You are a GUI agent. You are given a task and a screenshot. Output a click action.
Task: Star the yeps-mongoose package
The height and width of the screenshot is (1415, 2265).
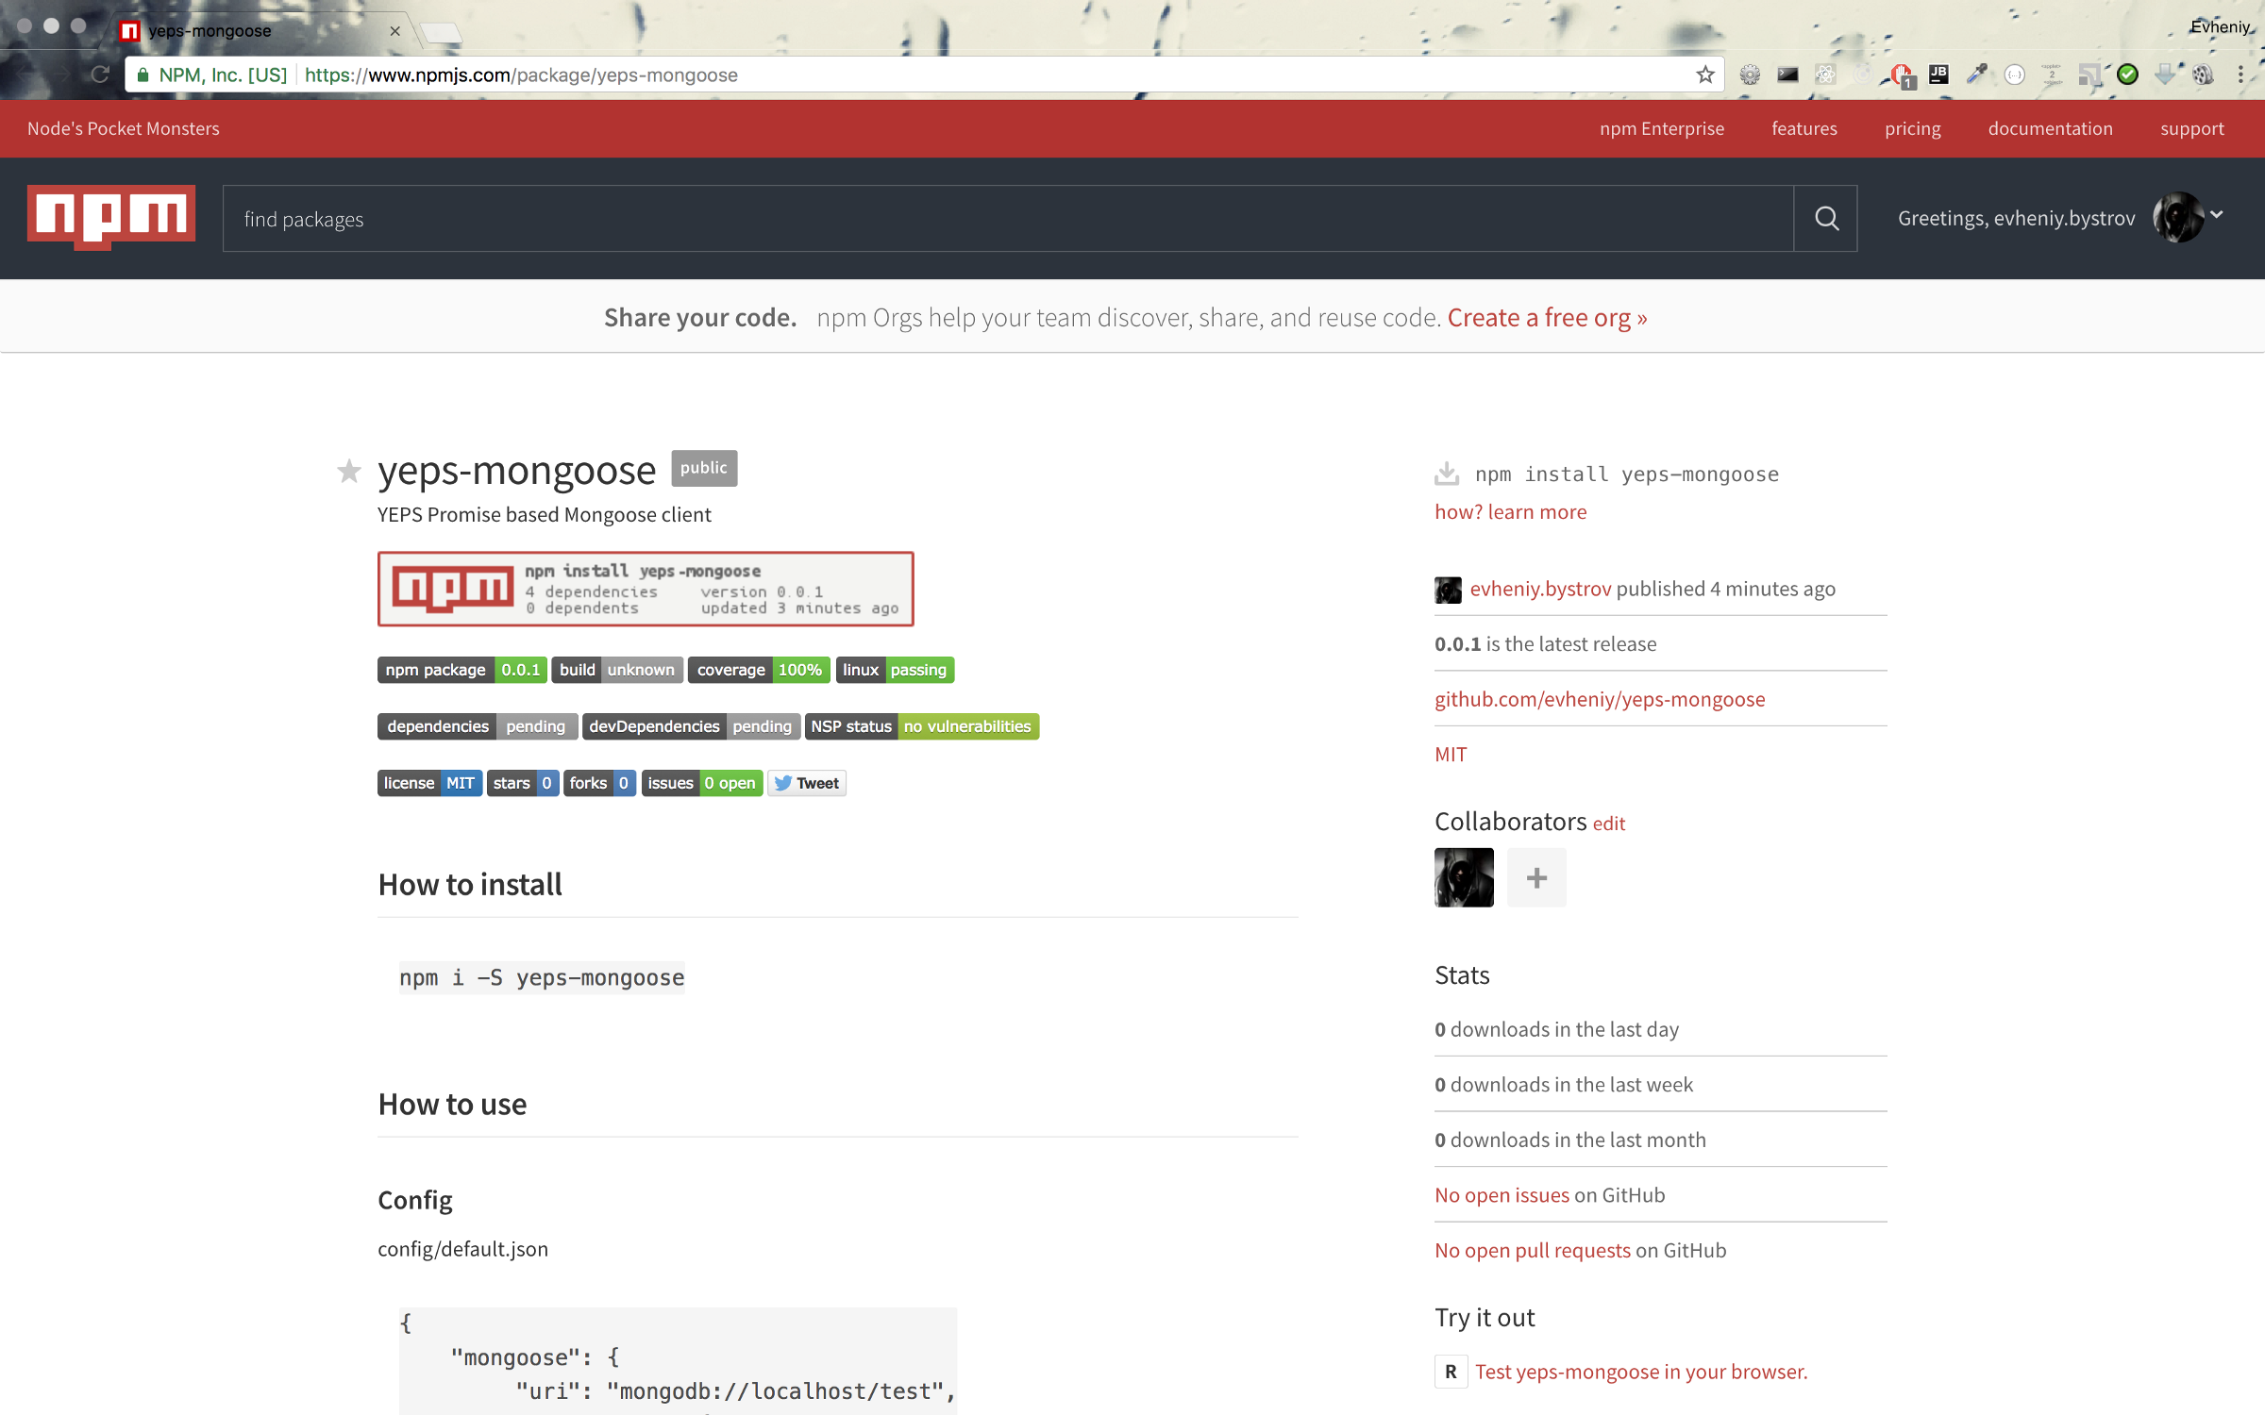tap(349, 471)
